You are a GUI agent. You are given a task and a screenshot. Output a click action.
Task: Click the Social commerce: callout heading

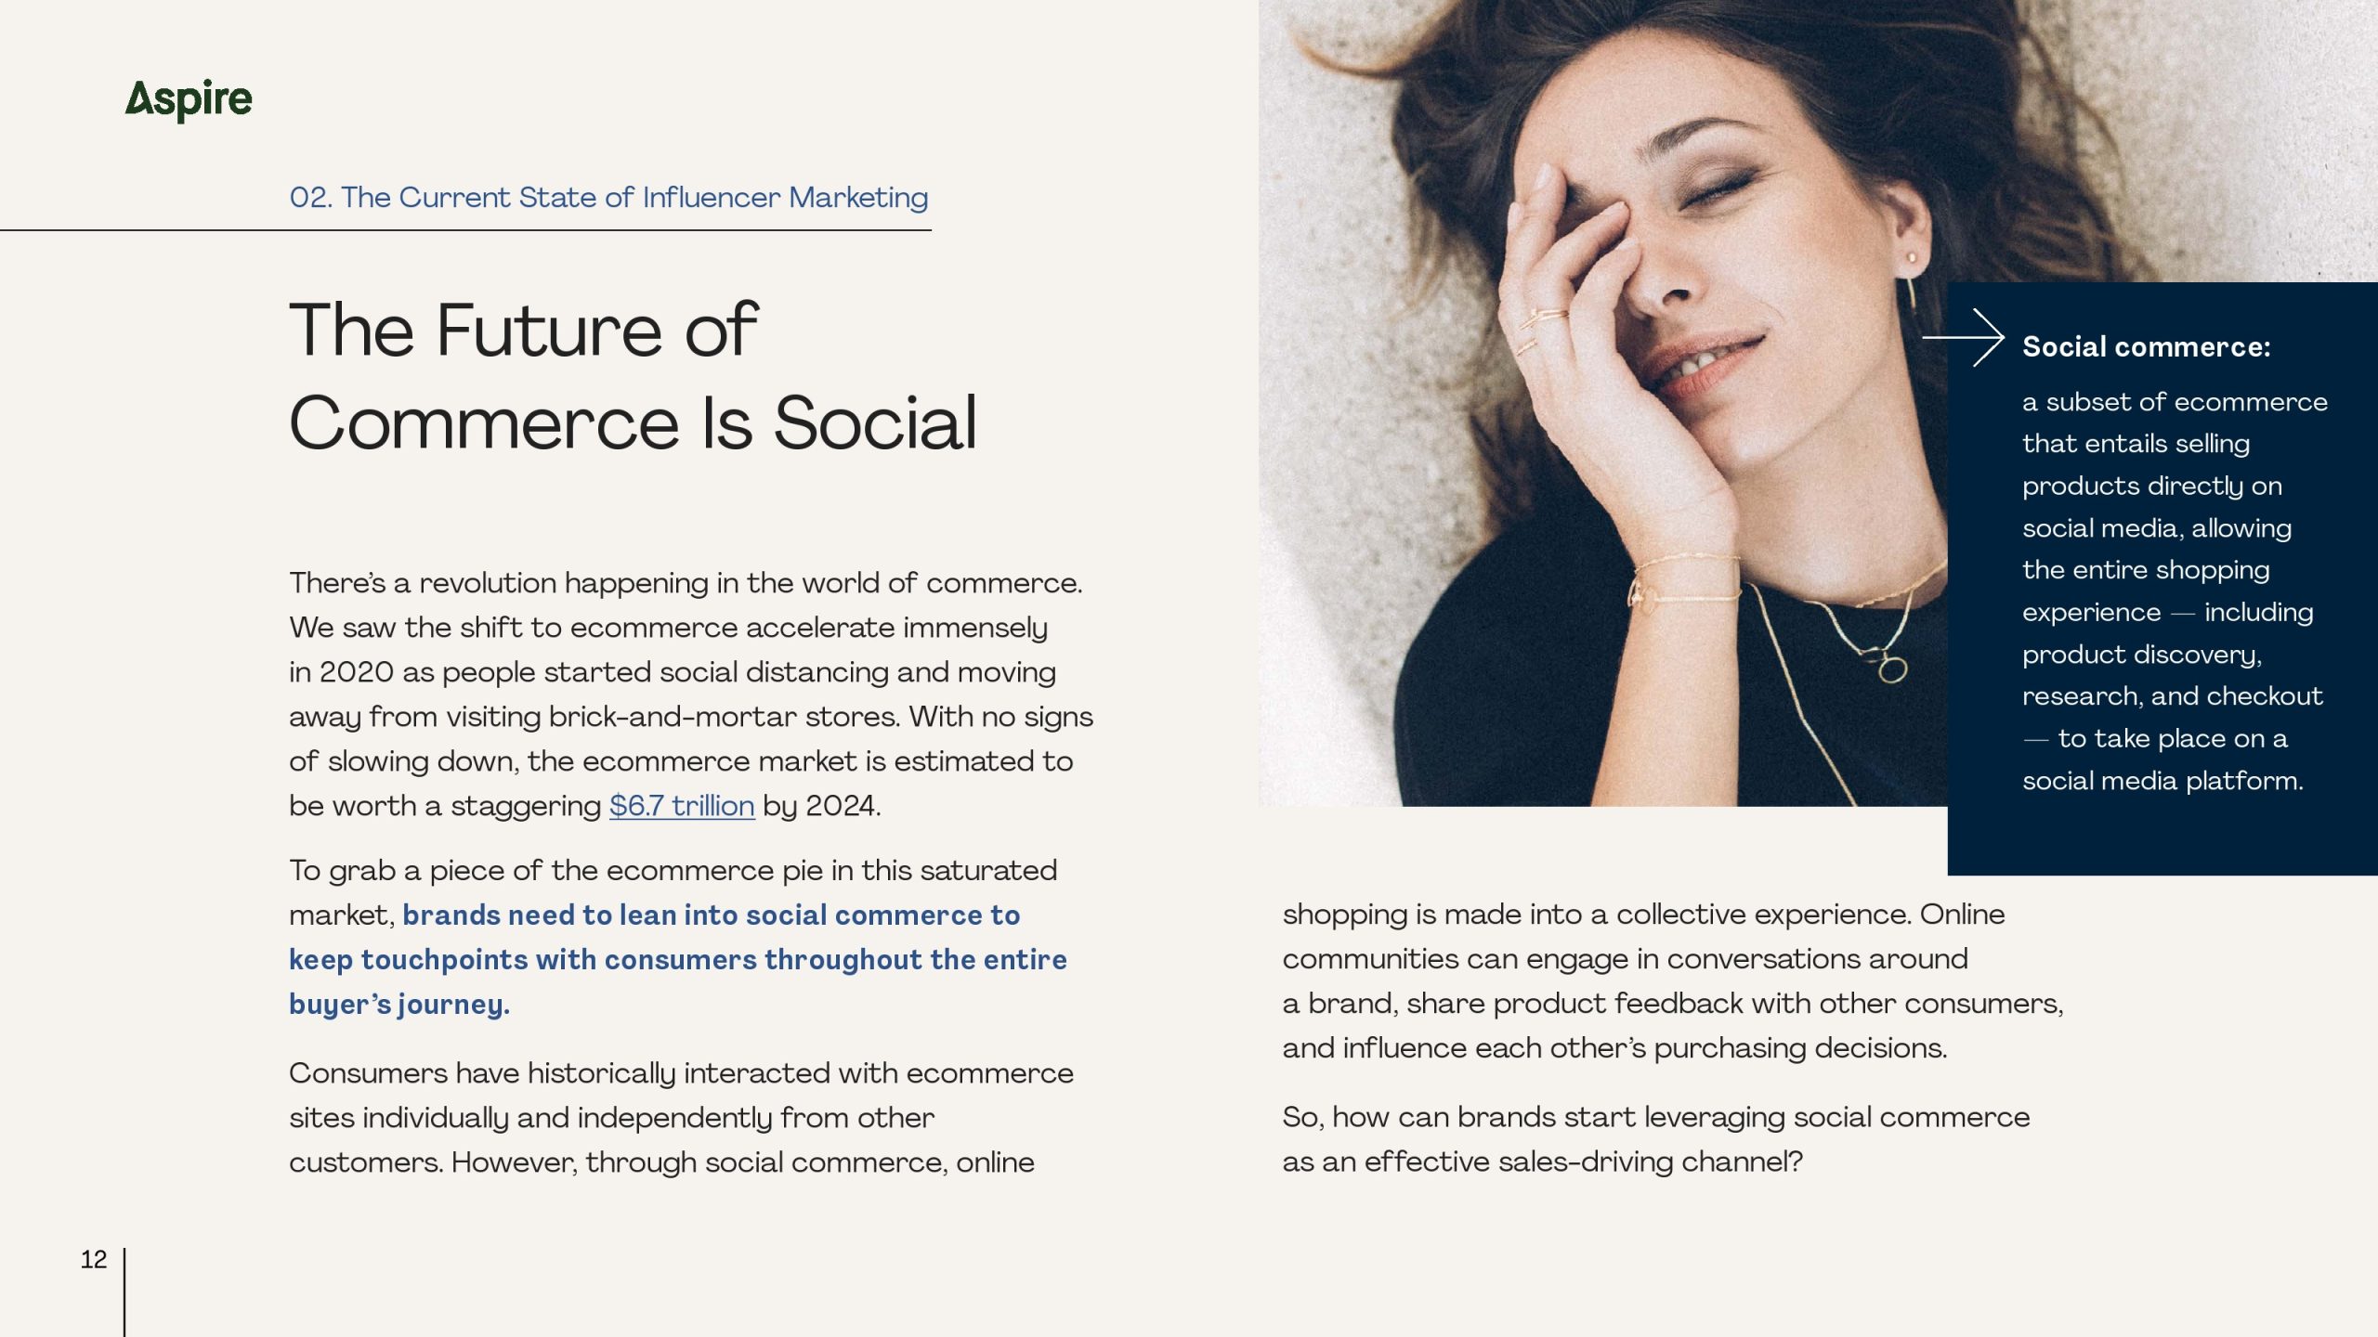click(2146, 347)
